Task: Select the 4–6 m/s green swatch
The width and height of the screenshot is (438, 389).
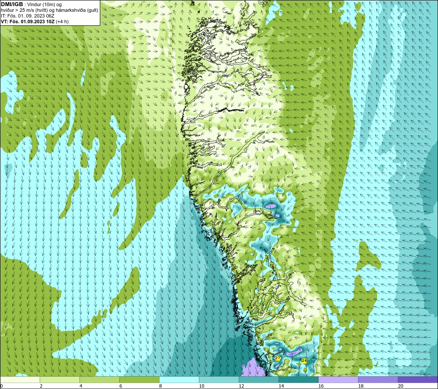Action: (99, 379)
